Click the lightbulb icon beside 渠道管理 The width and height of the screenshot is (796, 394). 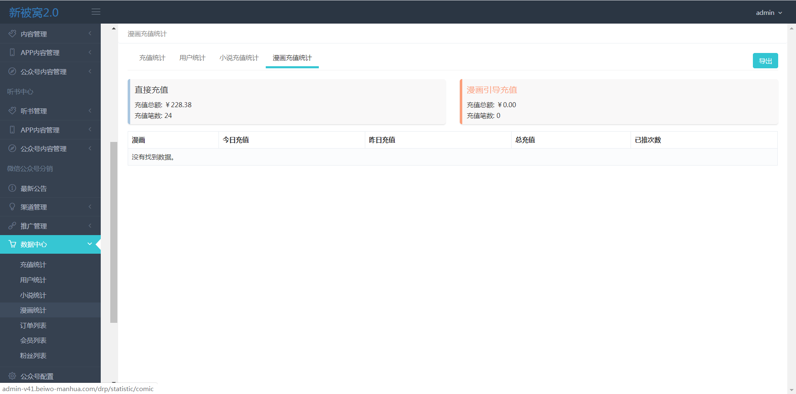(x=12, y=207)
